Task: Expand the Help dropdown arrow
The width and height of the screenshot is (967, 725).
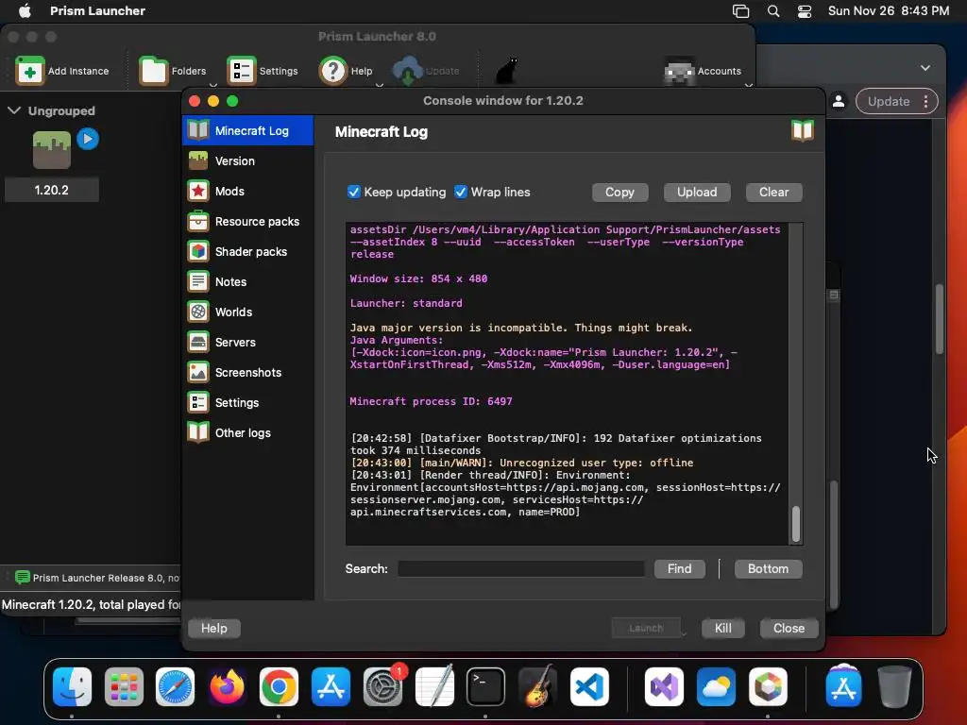Action: click(x=380, y=85)
